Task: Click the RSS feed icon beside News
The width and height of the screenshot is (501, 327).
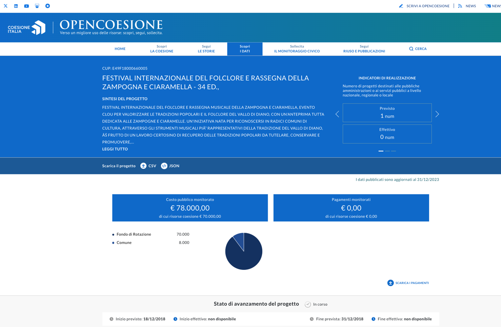Action: coord(460,6)
